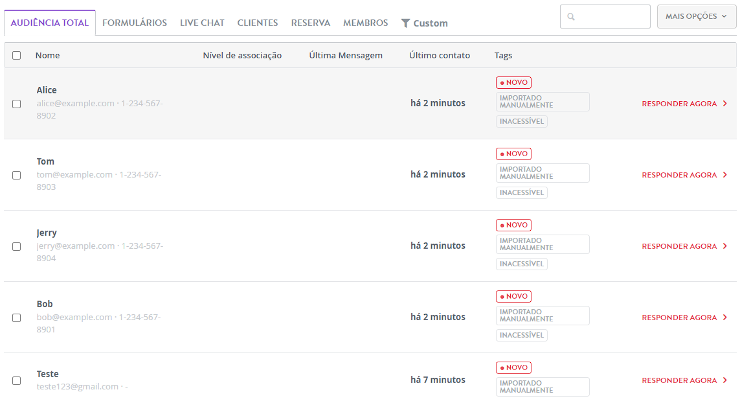
Task: Open the Reserva tab
Action: (x=311, y=23)
